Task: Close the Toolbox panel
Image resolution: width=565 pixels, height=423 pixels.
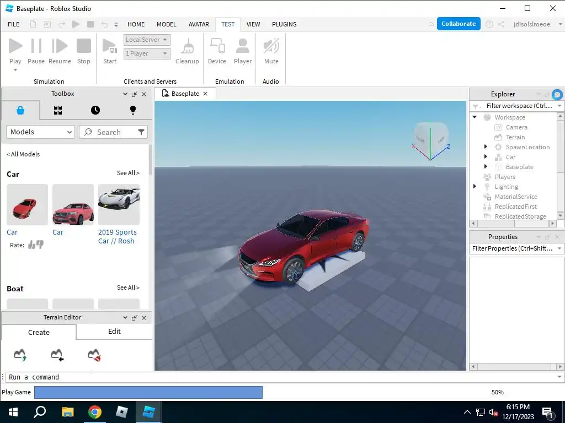Action: tap(144, 94)
